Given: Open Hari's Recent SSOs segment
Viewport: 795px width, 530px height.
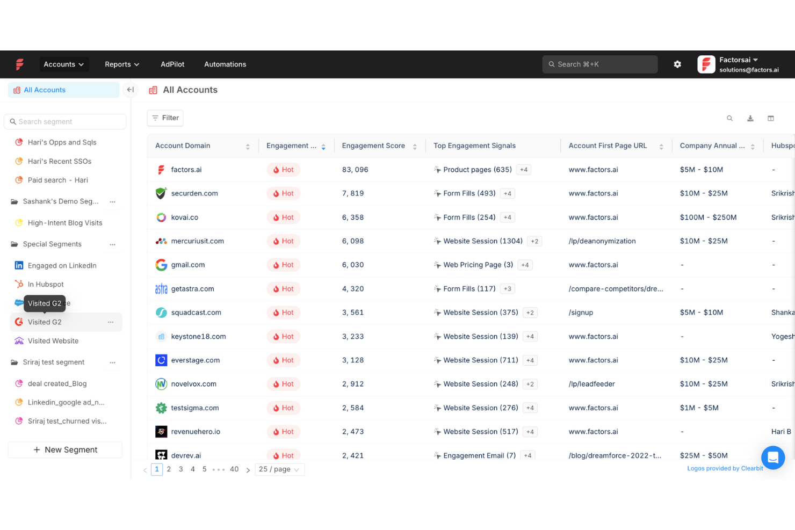Looking at the screenshot, I should point(60,161).
